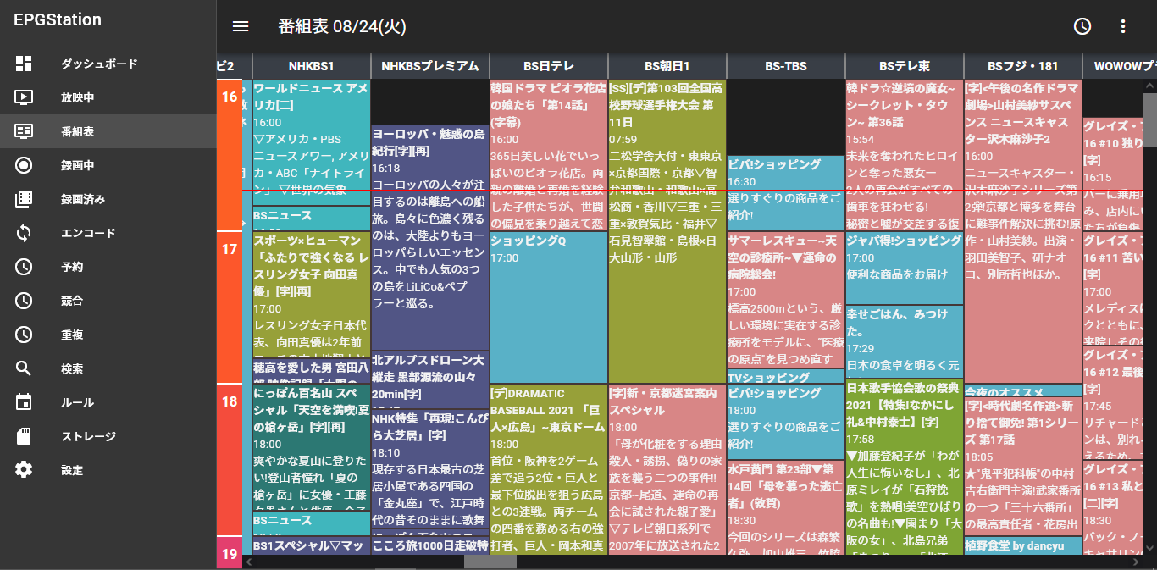Open ストレージ menu entry
Viewport: 1157px width, 570px height.
[108, 436]
